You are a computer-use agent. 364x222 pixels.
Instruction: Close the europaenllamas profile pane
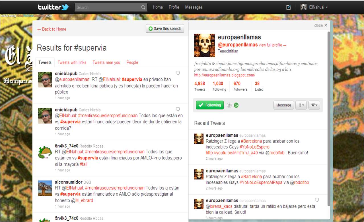pyautogui.click(x=320, y=25)
